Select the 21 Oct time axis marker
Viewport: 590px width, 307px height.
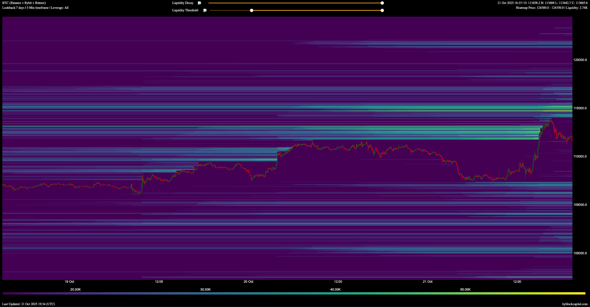click(428, 282)
